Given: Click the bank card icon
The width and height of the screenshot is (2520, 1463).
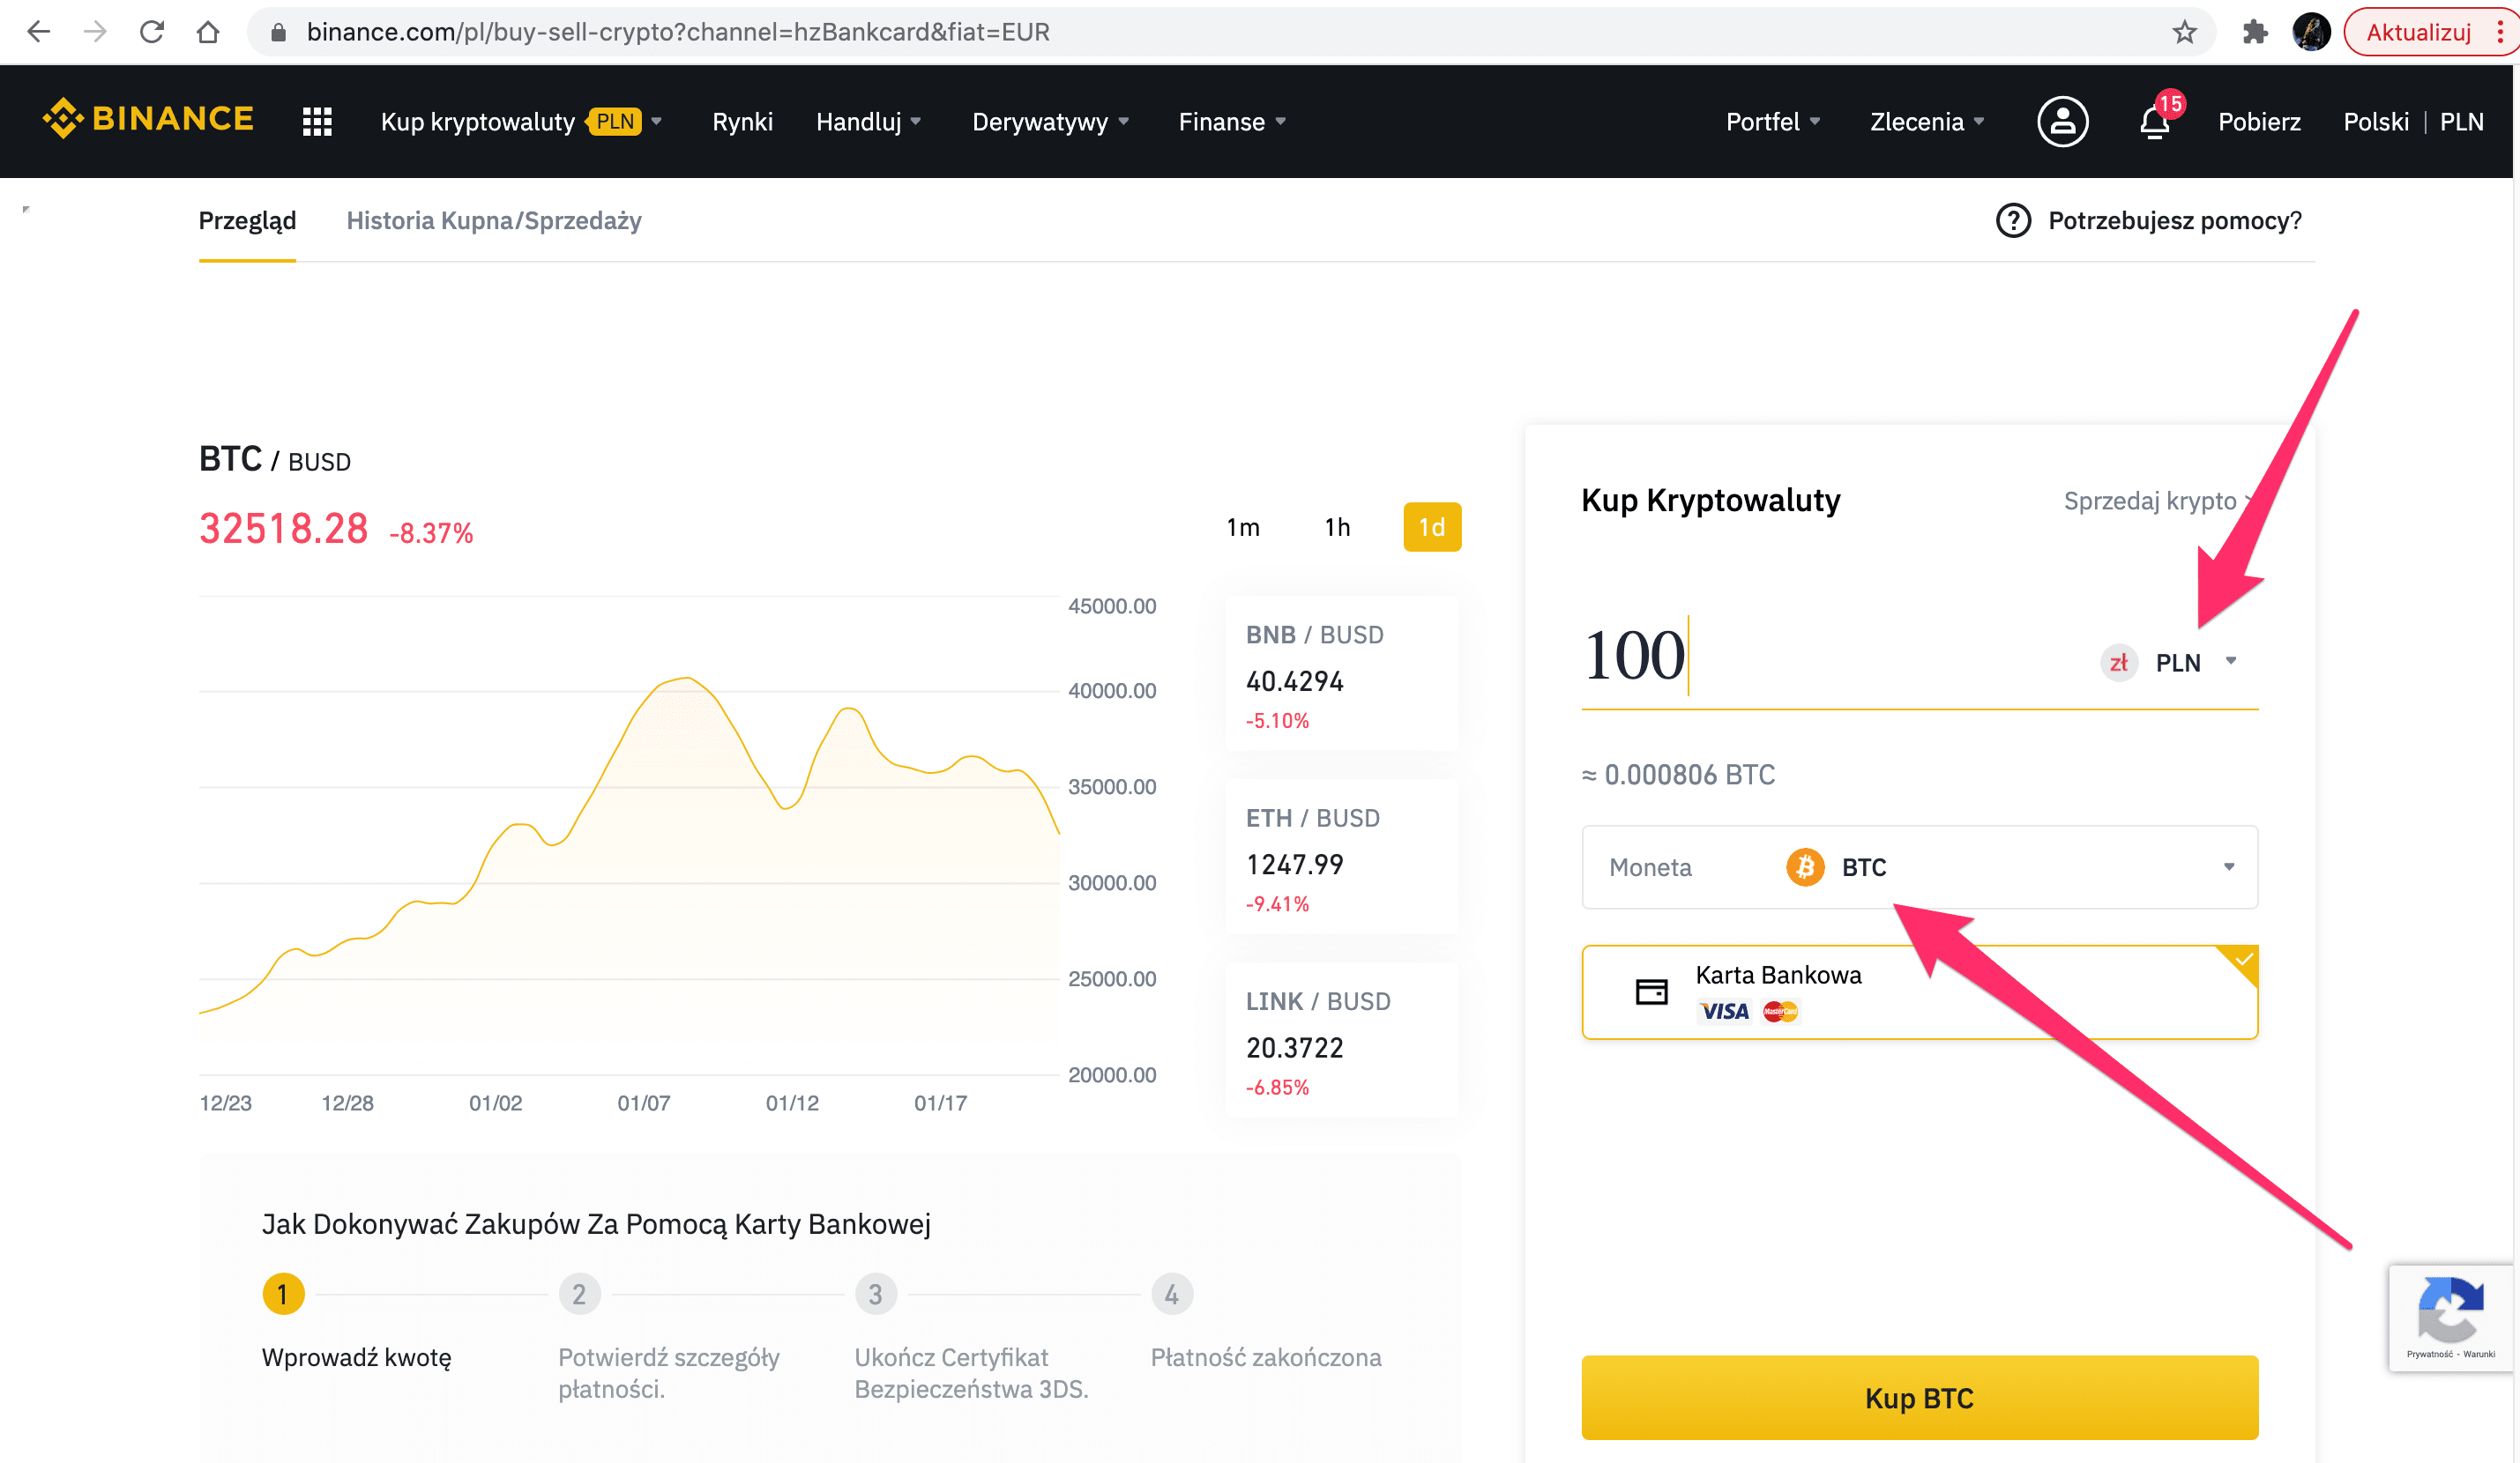Looking at the screenshot, I should (1651, 991).
